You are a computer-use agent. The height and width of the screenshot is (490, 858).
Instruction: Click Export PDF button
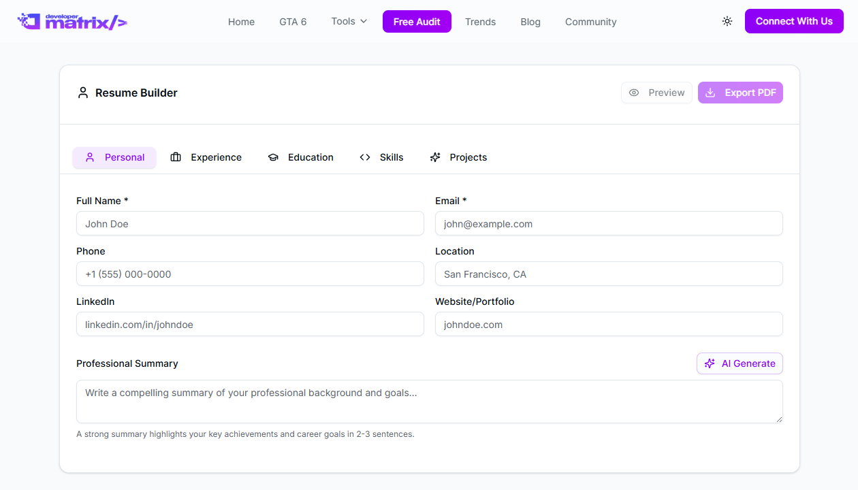tap(740, 93)
